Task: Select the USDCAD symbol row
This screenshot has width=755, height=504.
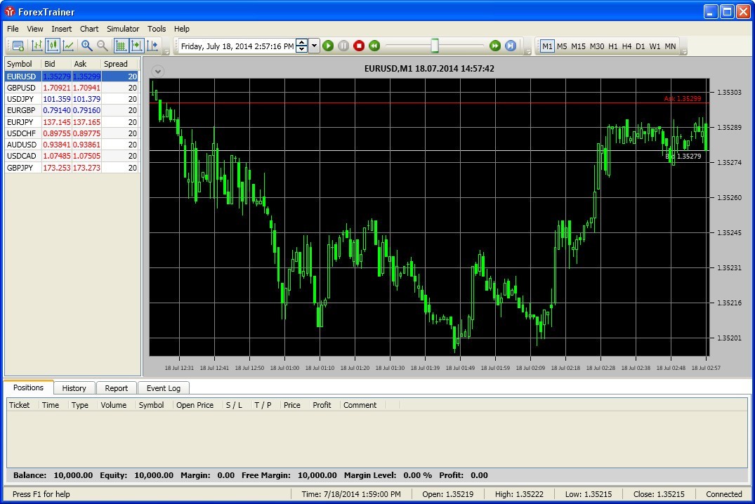Action: coord(72,156)
